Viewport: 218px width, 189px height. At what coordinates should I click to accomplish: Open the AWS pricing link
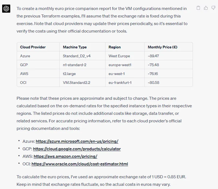pos(65,156)
